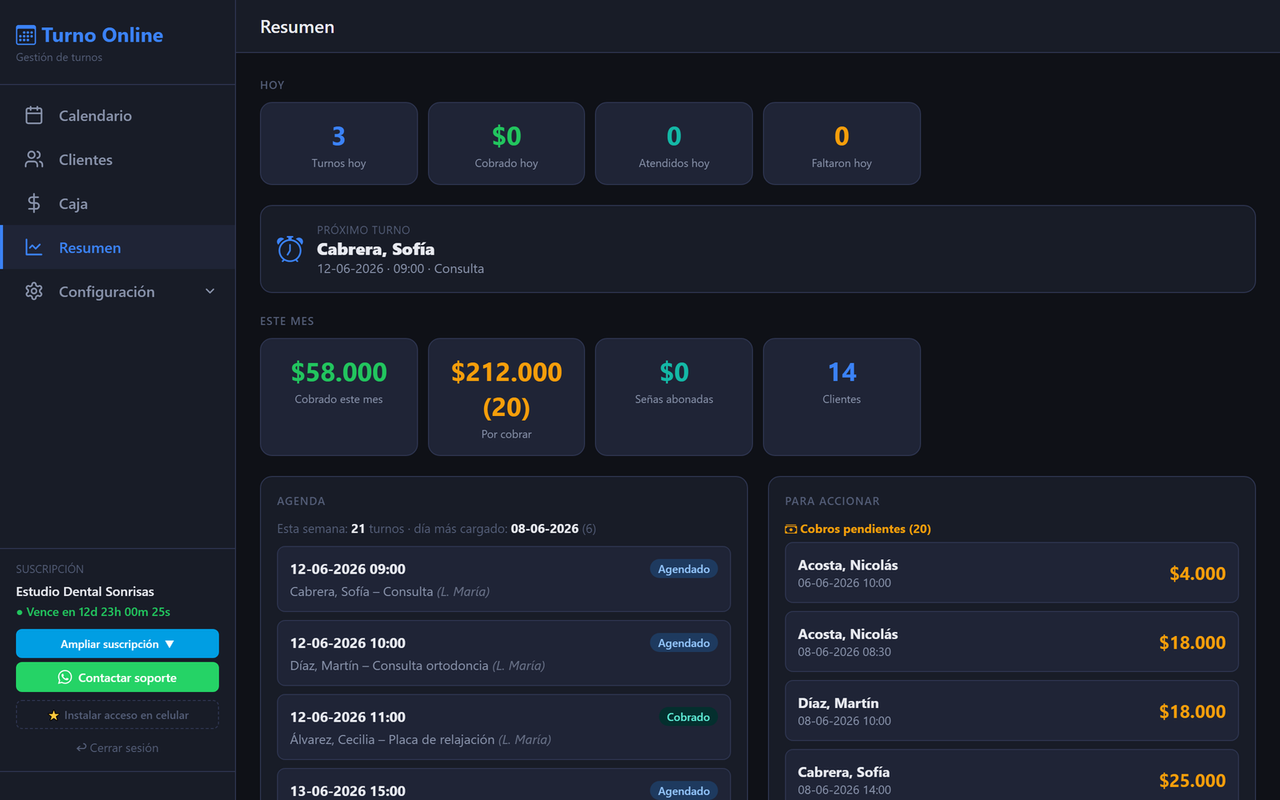The height and width of the screenshot is (800, 1280).
Task: Click the Turno Online brand title
Action: (102, 35)
